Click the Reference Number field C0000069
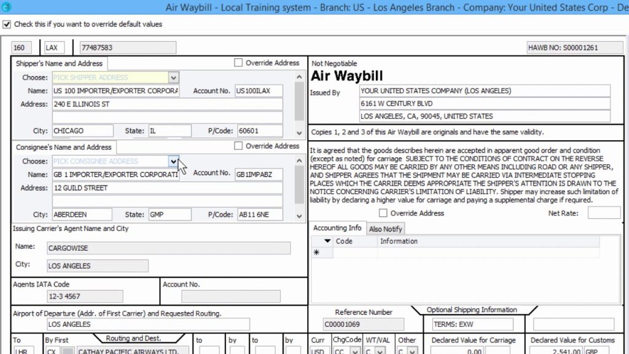The height and width of the screenshot is (354, 629). click(x=362, y=324)
